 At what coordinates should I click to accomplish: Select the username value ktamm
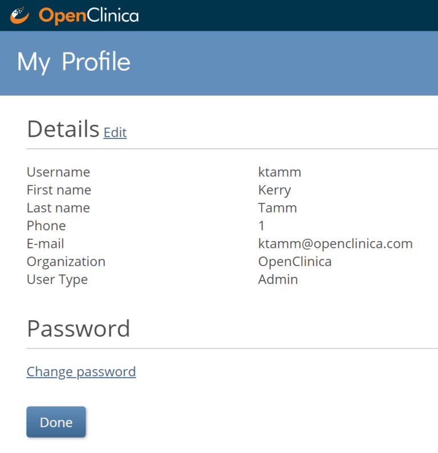[x=279, y=172]
